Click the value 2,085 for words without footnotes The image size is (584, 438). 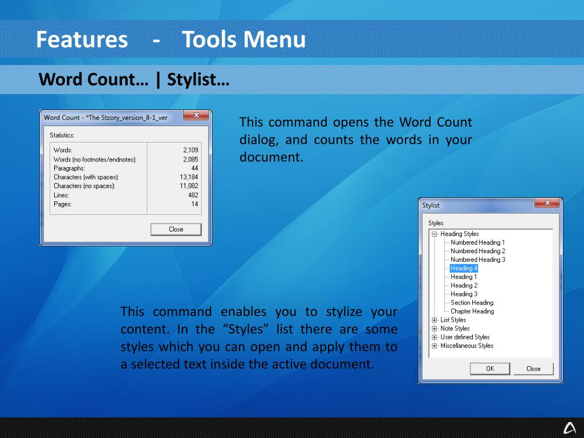(x=190, y=160)
